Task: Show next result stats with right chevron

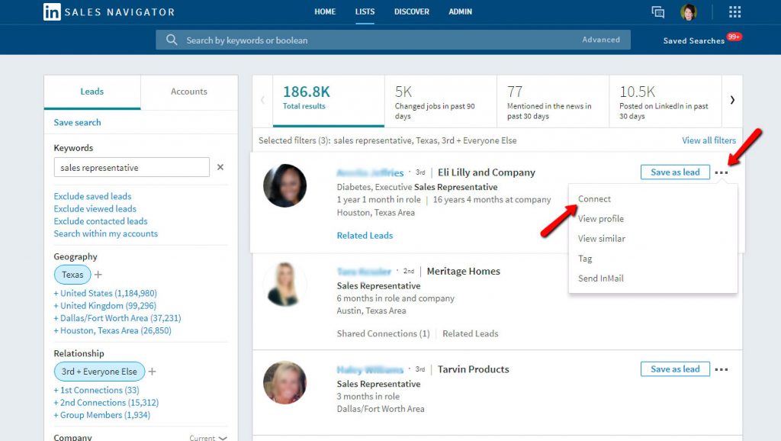Action: (x=732, y=100)
